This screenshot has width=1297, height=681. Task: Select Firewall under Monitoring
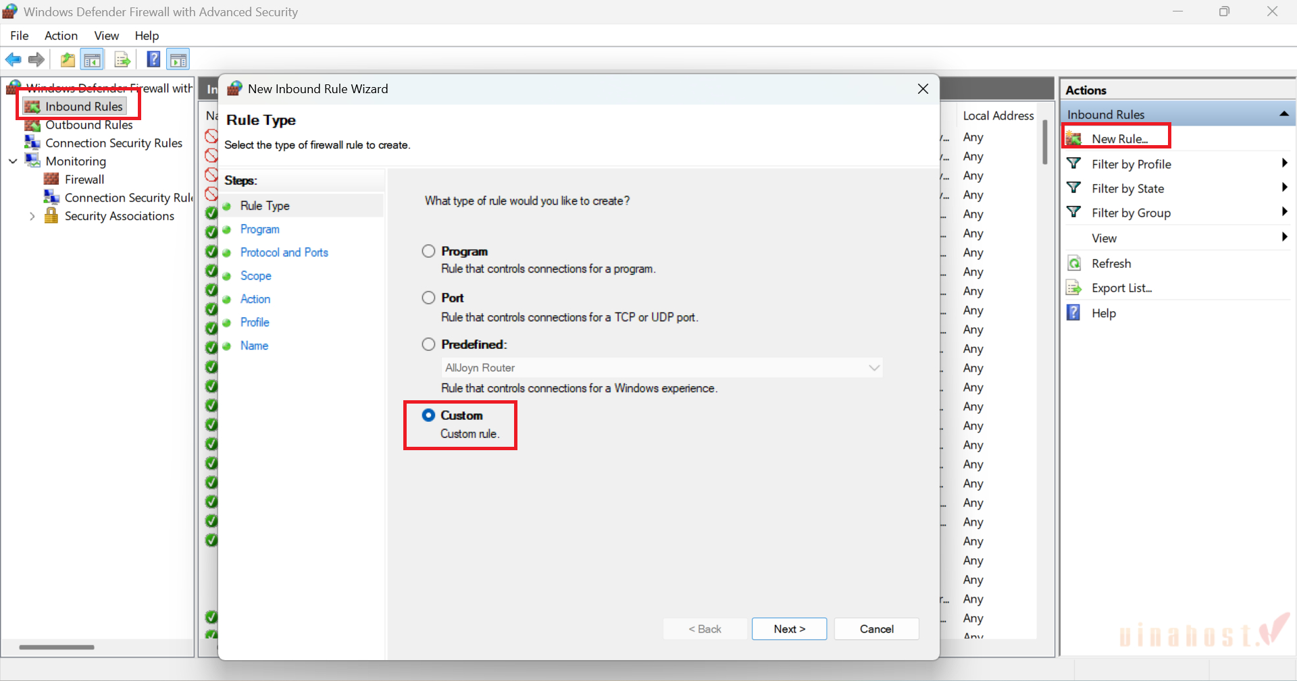point(84,180)
